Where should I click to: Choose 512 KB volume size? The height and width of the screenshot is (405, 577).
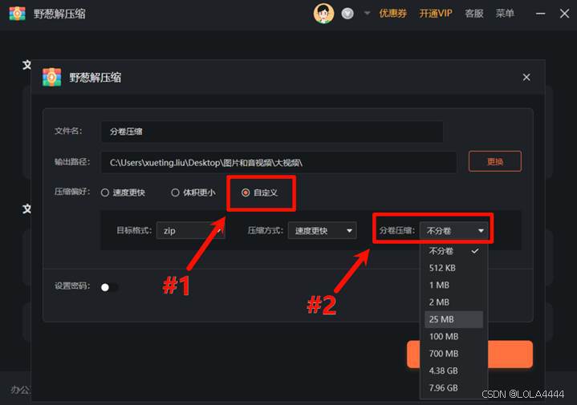coord(453,268)
